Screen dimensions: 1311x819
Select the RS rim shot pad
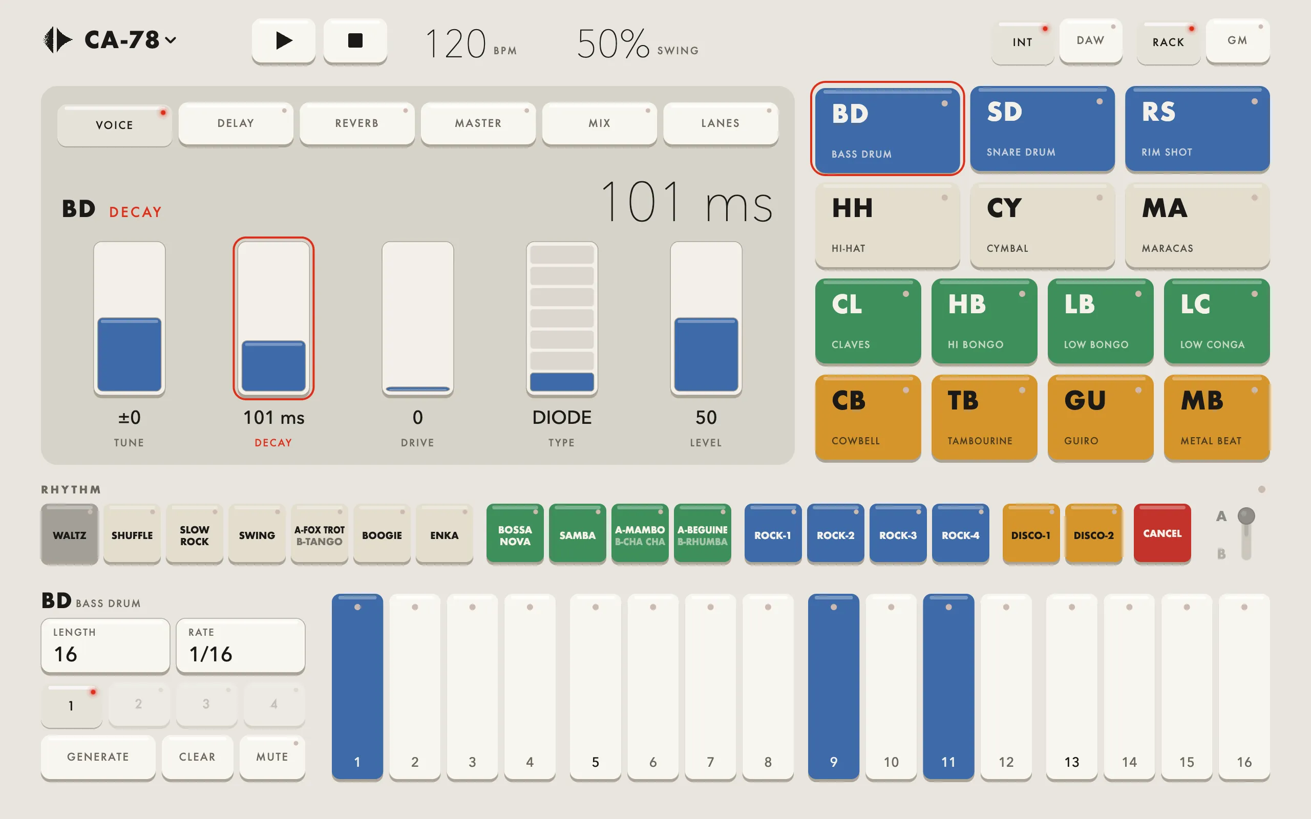tap(1197, 128)
